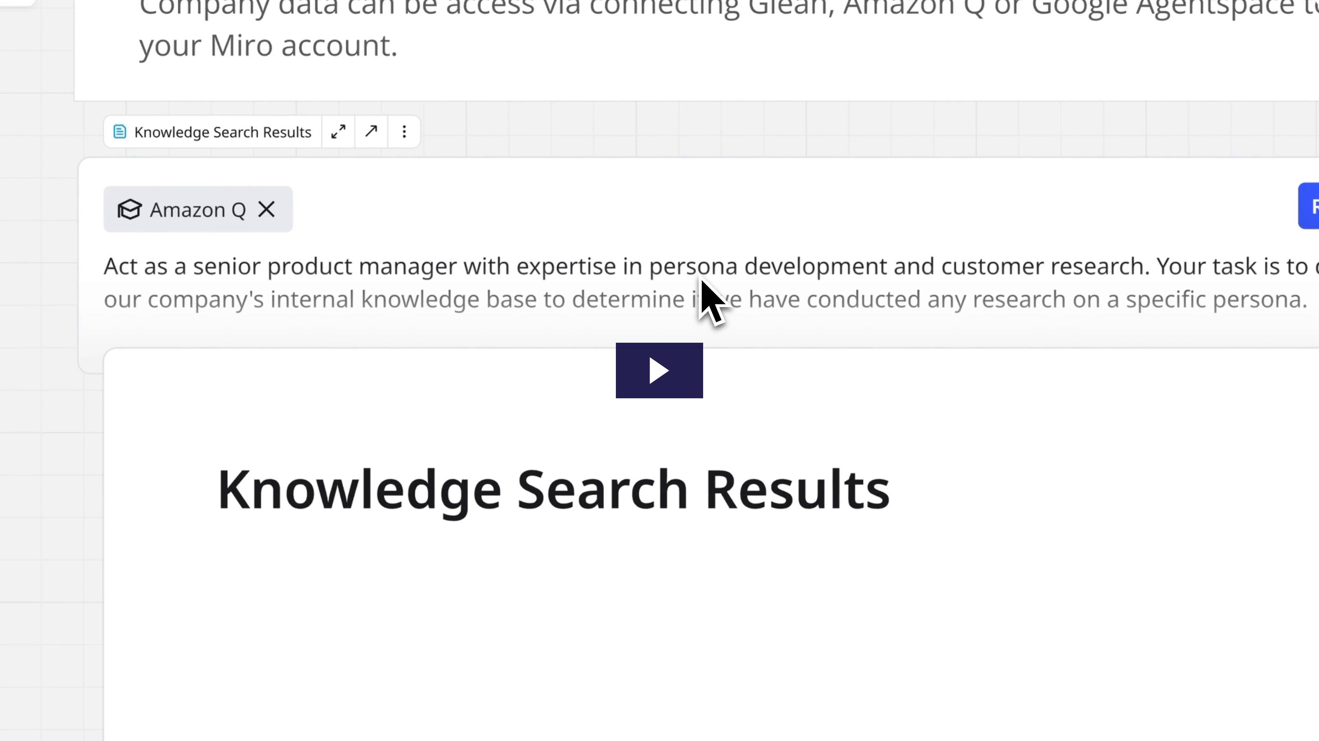
Task: Click the large Knowledge Search Results heading
Action: [x=553, y=490]
